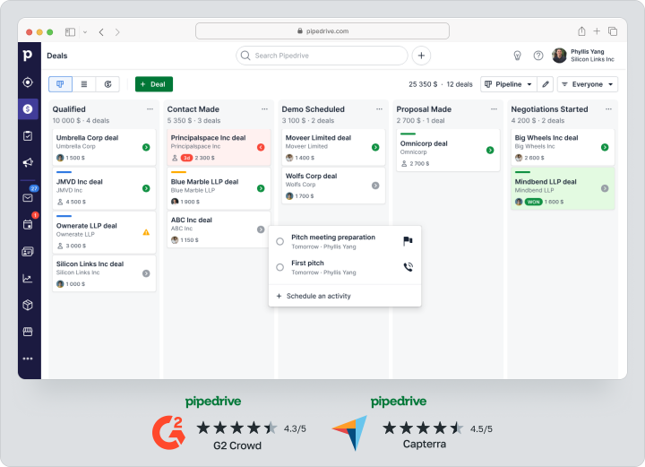The width and height of the screenshot is (645, 467).
Task: Open Qualified column options menu
Action: click(150, 109)
